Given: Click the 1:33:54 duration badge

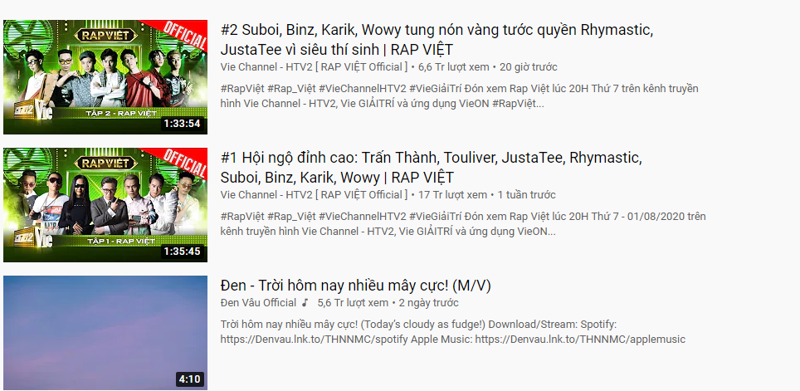Looking at the screenshot, I should pos(182,124).
